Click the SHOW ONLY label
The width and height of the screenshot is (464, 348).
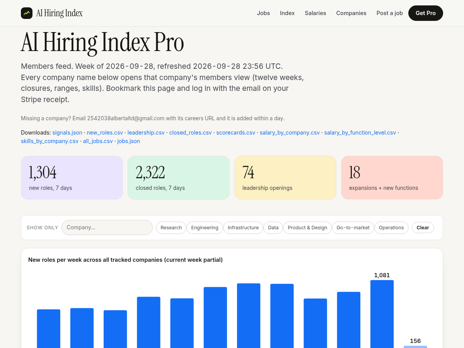(43, 228)
